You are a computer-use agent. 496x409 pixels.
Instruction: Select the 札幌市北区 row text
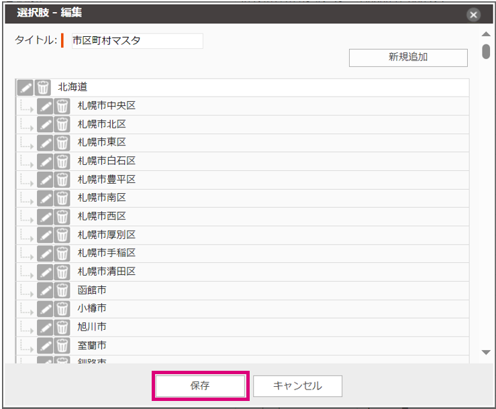[x=101, y=124]
